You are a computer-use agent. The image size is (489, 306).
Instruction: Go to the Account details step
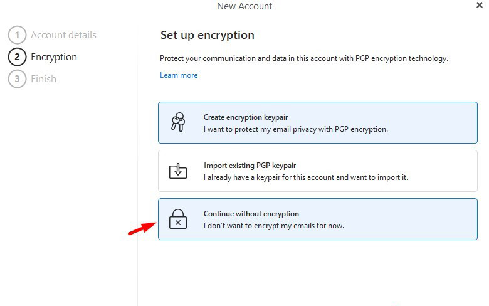(63, 35)
